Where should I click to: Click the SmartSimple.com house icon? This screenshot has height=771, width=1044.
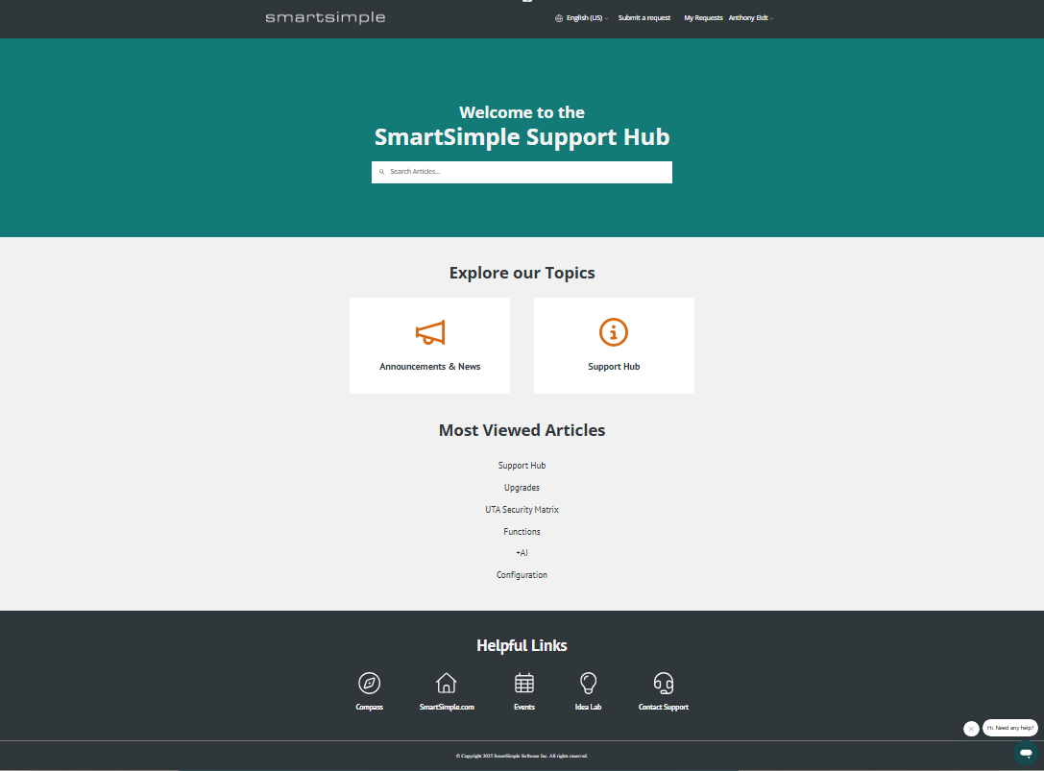pyautogui.click(x=446, y=683)
